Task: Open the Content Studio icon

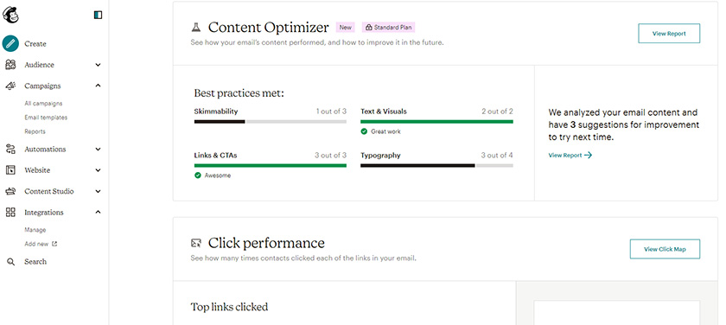Action: pyautogui.click(x=10, y=191)
